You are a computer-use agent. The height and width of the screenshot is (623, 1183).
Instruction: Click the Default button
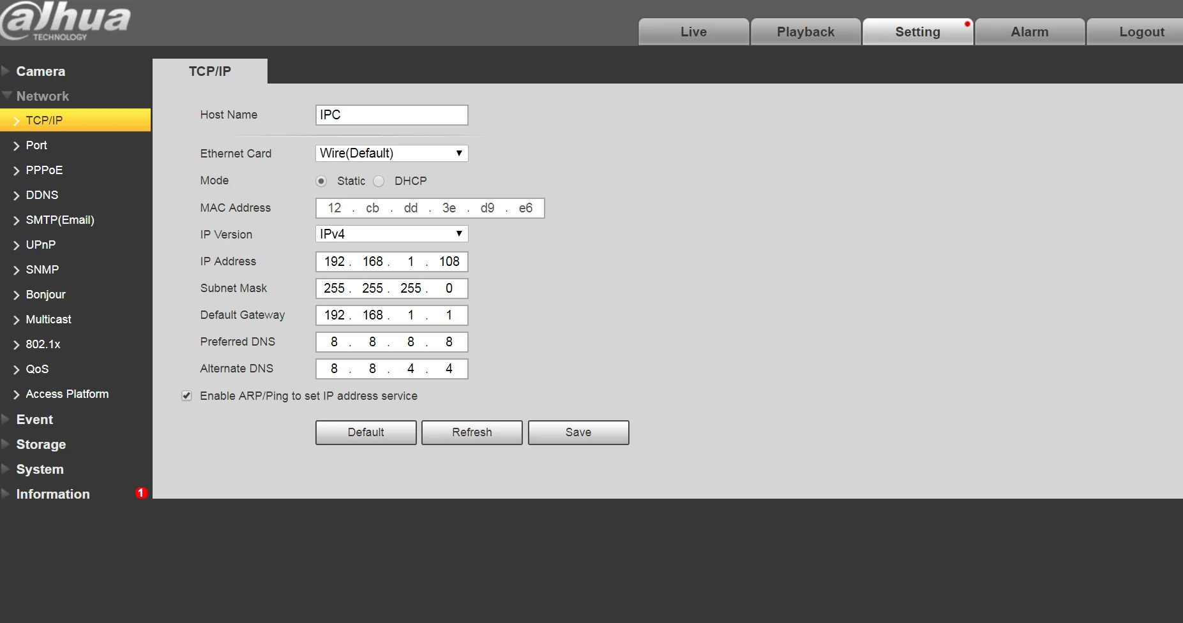coord(366,432)
